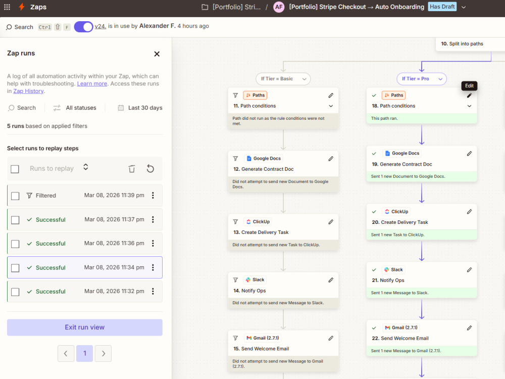Screen dimensions: 505x379
Task: Click the Has Draft badge
Action: [442, 7]
